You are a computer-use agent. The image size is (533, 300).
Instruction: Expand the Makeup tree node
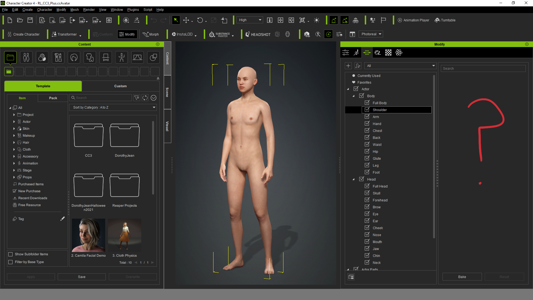click(x=14, y=136)
